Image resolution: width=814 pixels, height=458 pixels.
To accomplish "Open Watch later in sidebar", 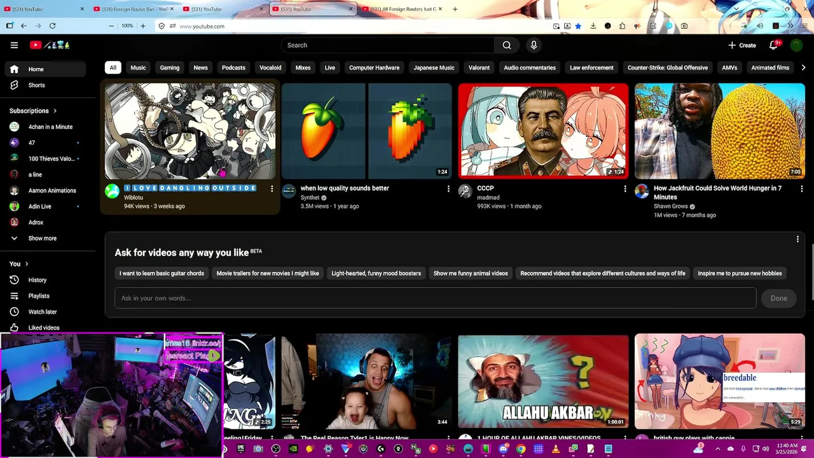I will click(46, 312).
